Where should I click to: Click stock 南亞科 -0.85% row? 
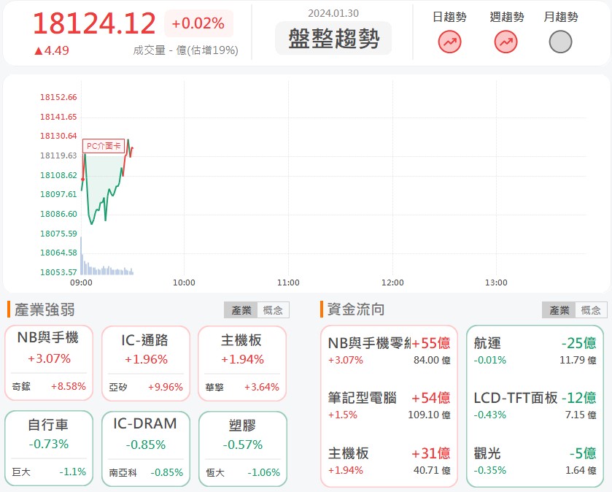coord(146,472)
